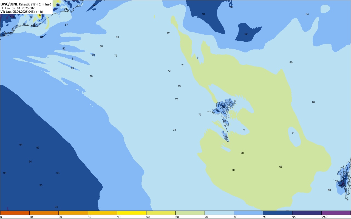351x219 pixels.
Task: Click the 91 value near the coastline
Action: pos(42,37)
